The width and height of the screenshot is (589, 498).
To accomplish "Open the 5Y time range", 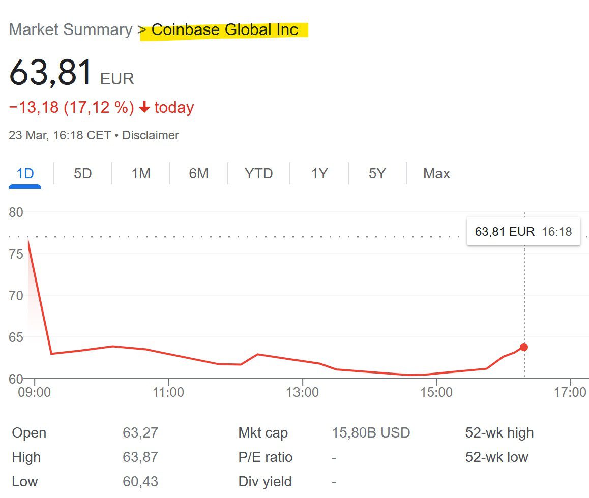I will coord(377,174).
